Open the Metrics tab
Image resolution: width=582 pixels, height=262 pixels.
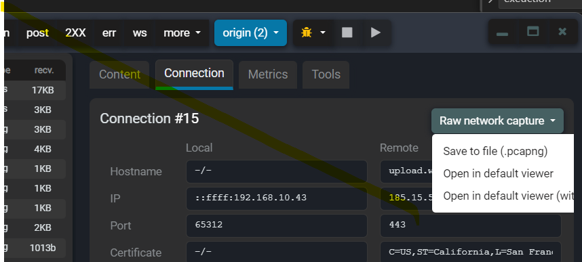tap(268, 74)
